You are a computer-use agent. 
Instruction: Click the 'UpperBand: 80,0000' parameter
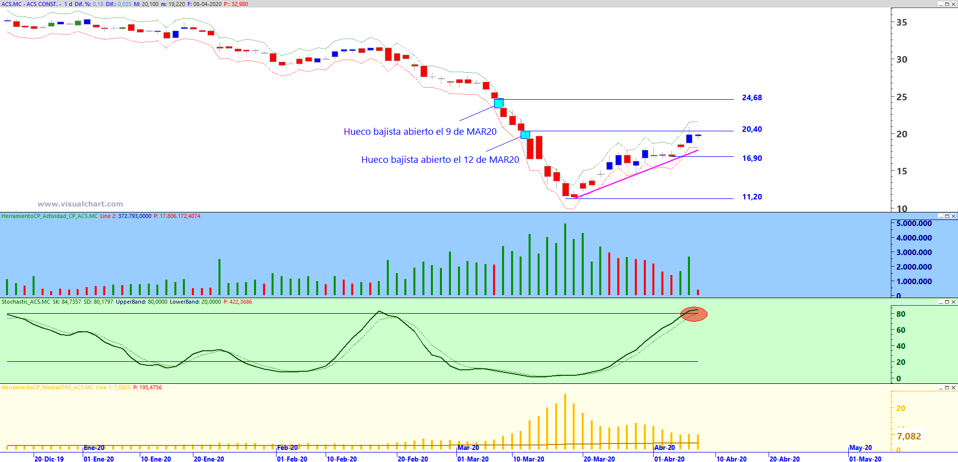click(141, 302)
